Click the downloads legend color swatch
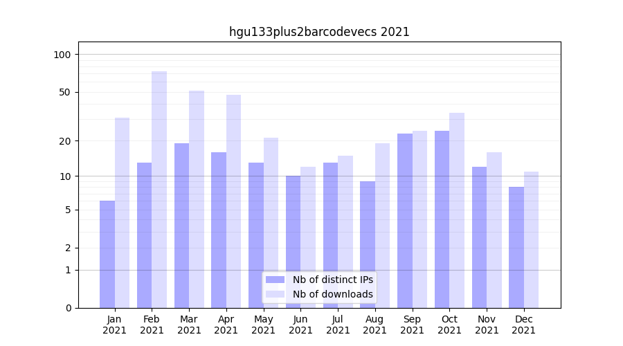 275,294
